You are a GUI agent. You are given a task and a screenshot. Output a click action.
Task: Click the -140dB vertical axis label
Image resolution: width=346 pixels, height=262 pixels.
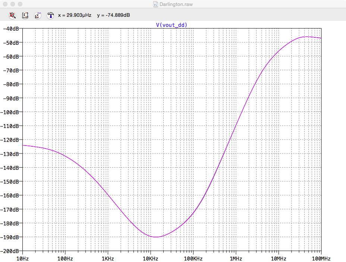pos(9,168)
